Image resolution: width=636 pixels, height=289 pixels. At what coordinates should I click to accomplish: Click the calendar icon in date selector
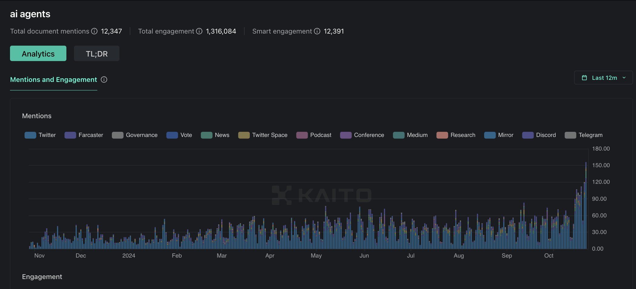[584, 78]
